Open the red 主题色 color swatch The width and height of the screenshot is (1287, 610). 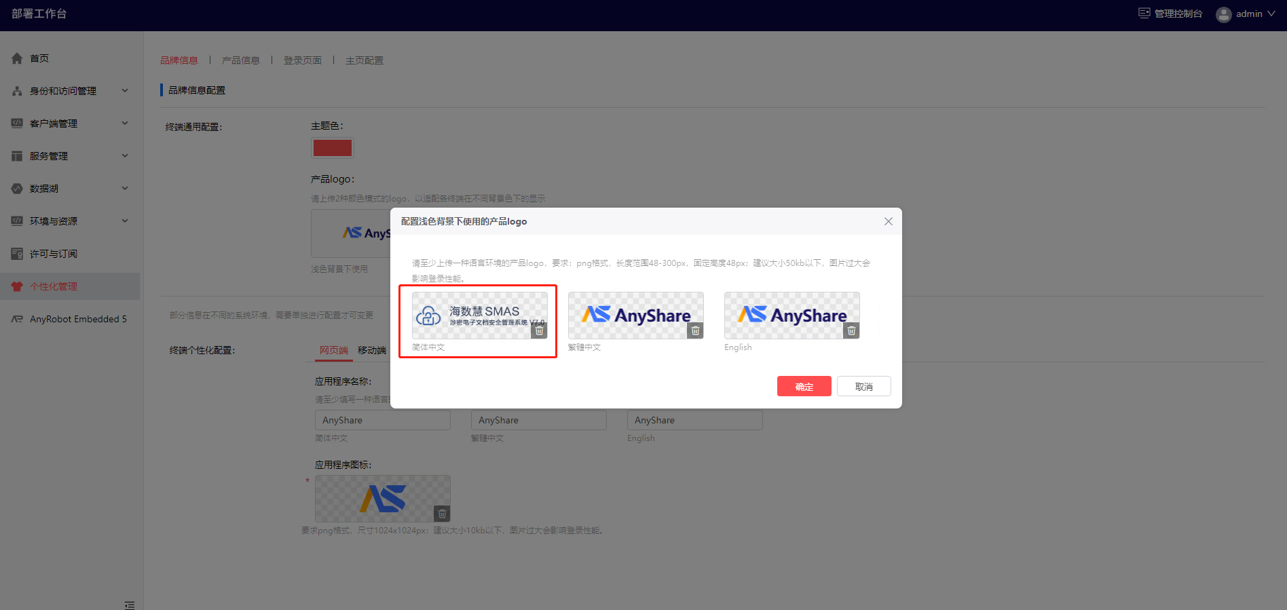click(x=333, y=148)
